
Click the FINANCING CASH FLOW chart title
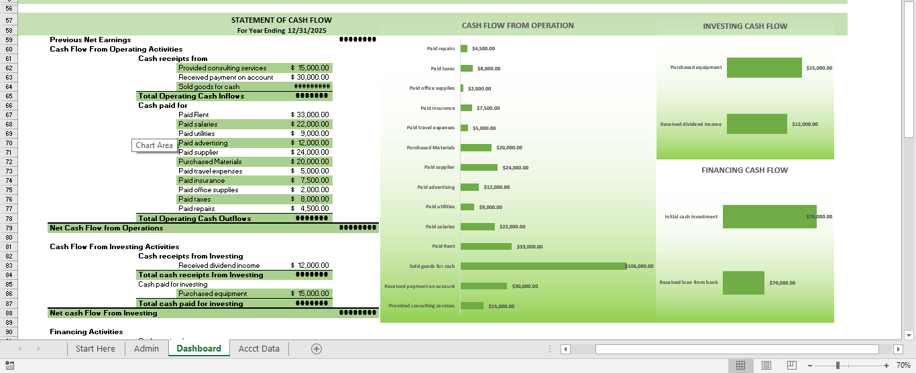pyautogui.click(x=745, y=170)
